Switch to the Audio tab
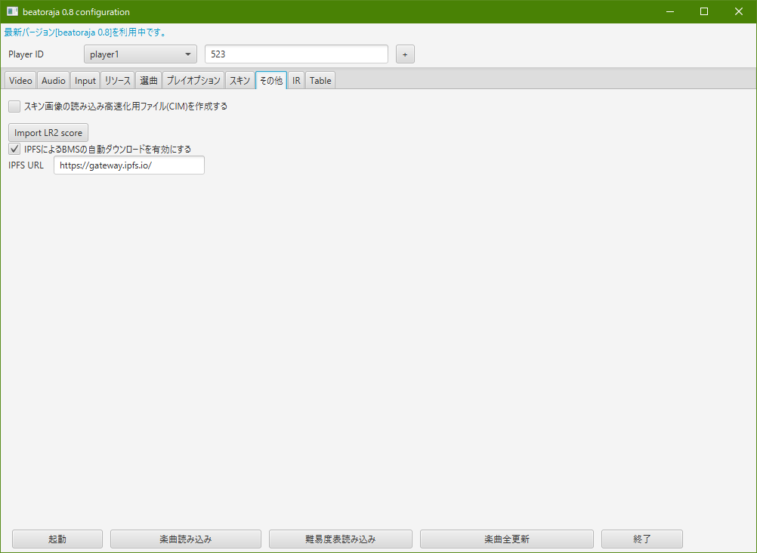Viewport: 757px width, 553px height. (53, 81)
